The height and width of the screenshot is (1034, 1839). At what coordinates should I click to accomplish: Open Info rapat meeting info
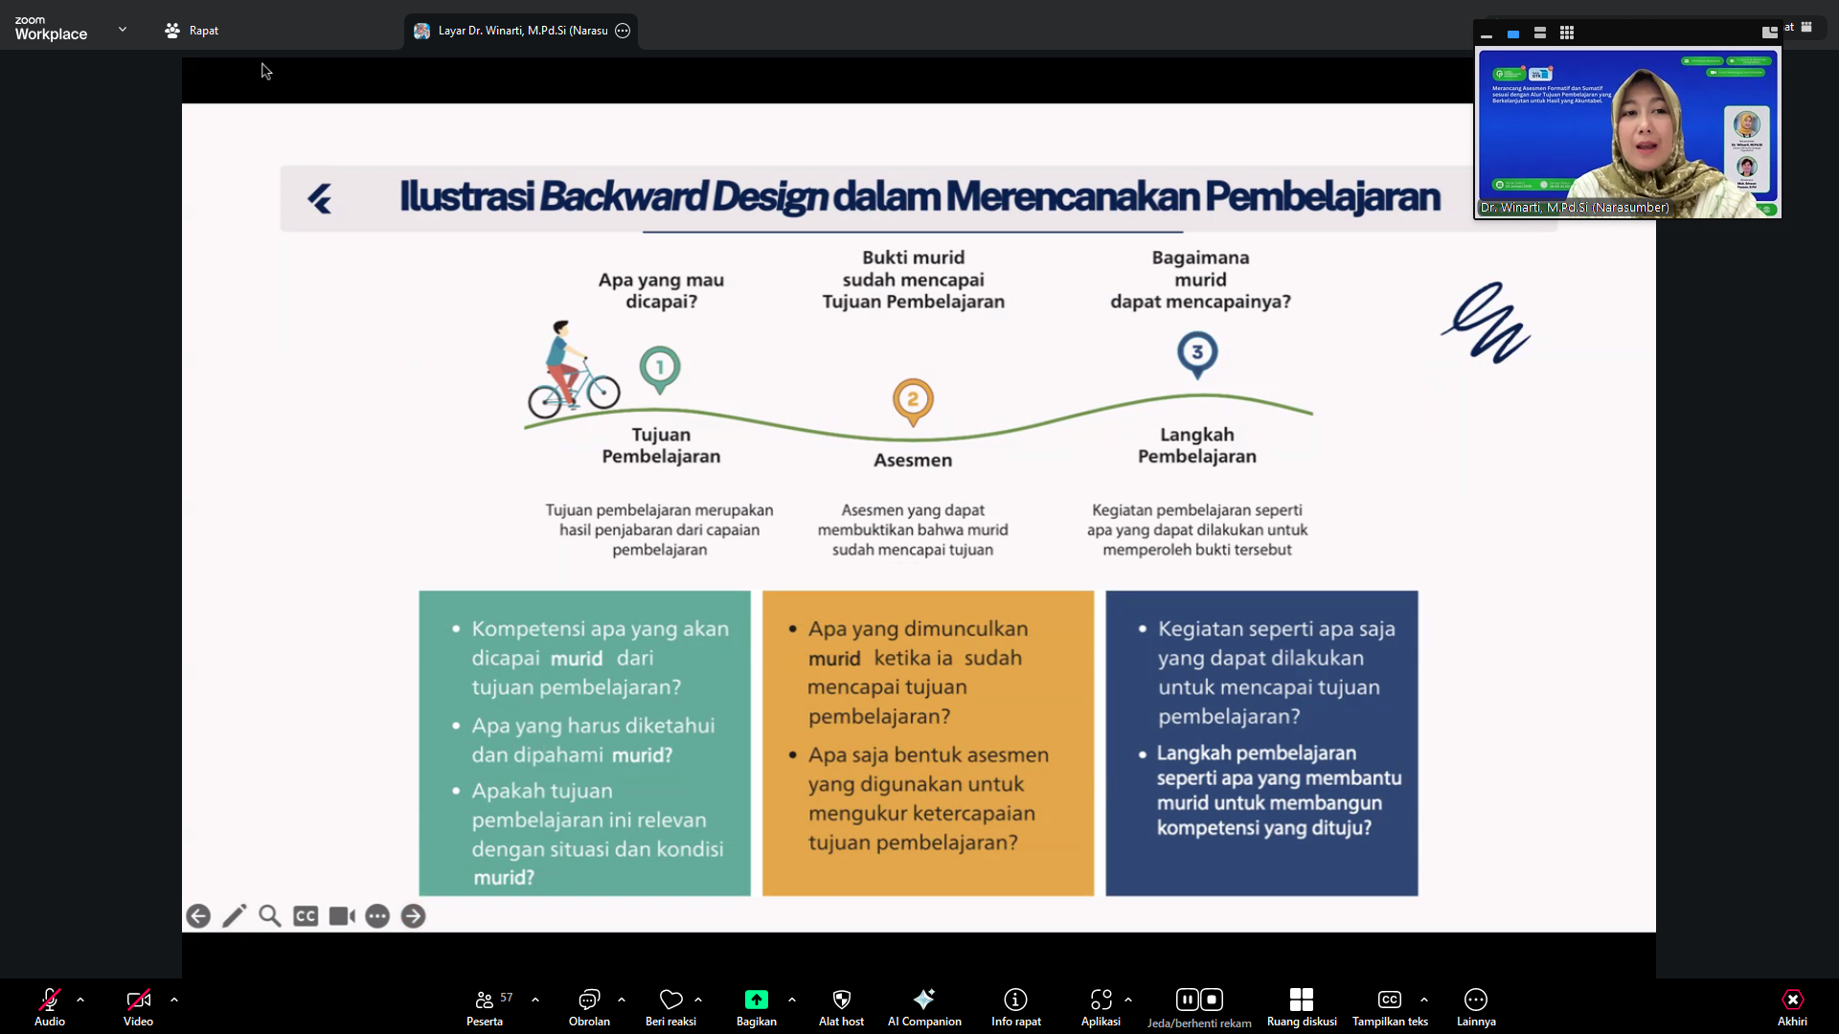tap(1016, 1006)
